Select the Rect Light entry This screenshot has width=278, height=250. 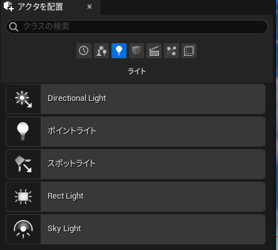click(x=136, y=197)
